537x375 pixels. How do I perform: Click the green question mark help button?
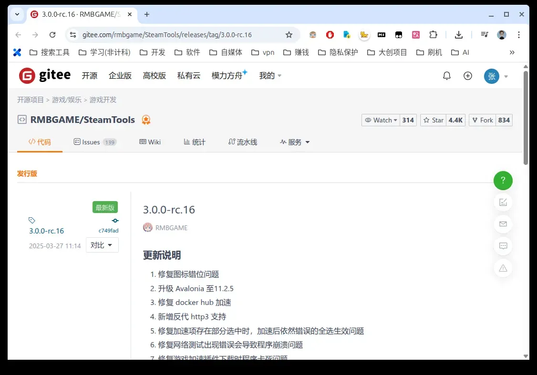click(x=503, y=181)
